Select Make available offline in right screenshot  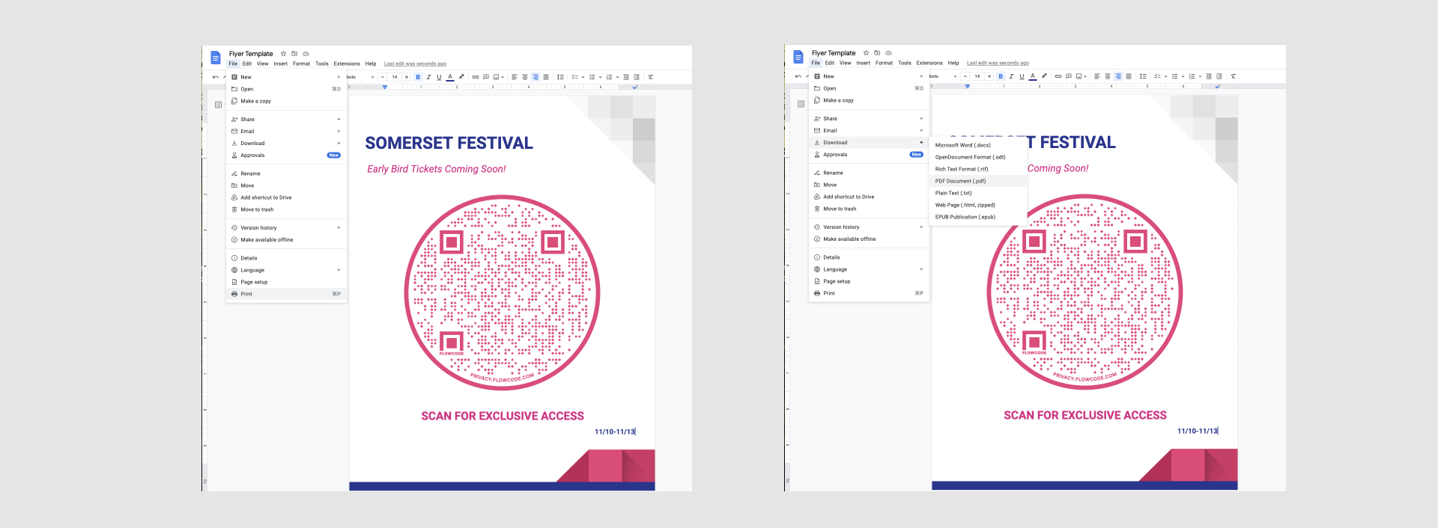coord(869,239)
